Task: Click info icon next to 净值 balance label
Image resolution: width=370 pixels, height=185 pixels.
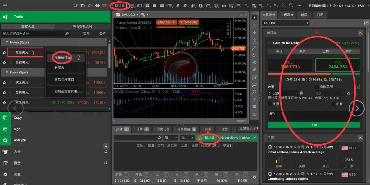Action: [x=146, y=174]
